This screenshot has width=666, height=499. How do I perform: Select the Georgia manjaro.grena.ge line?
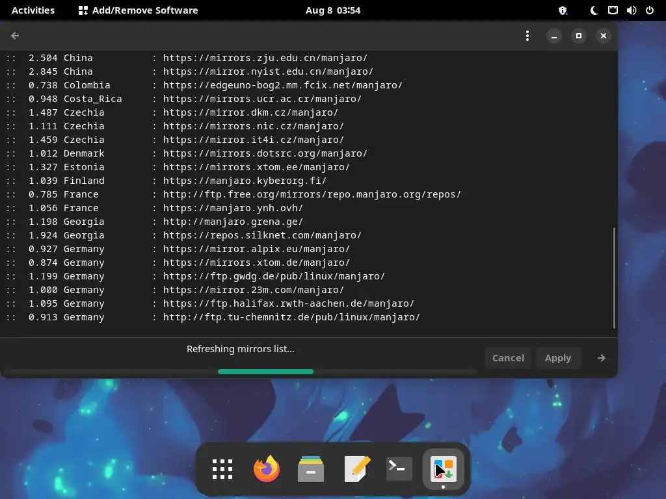click(x=154, y=222)
